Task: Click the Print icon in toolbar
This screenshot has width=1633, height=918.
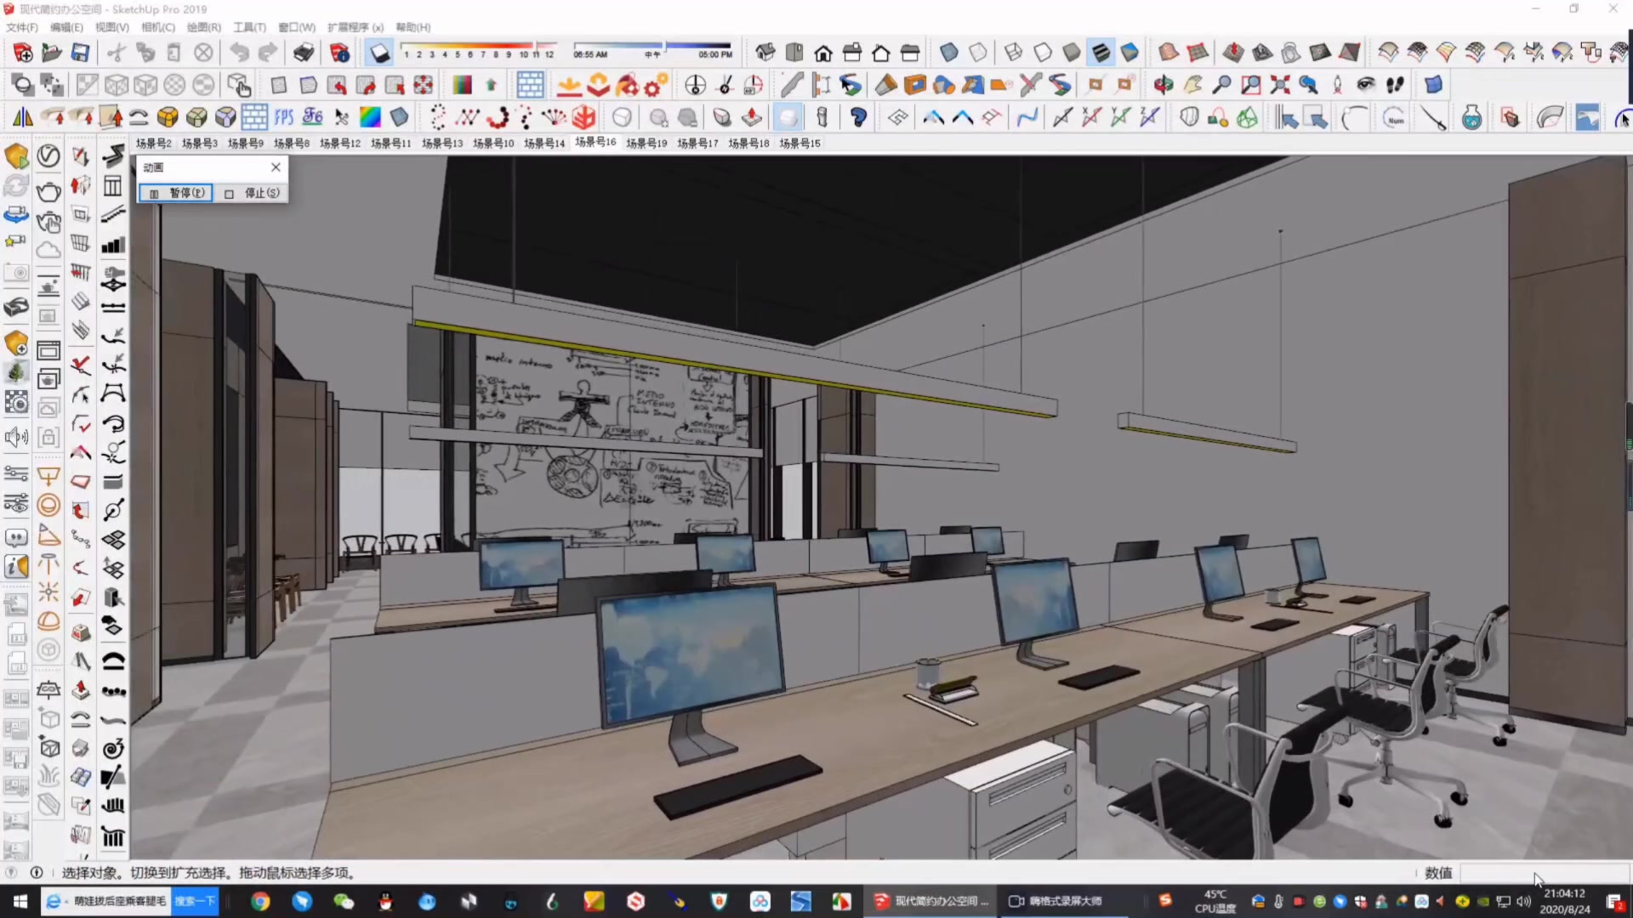Action: click(x=304, y=53)
